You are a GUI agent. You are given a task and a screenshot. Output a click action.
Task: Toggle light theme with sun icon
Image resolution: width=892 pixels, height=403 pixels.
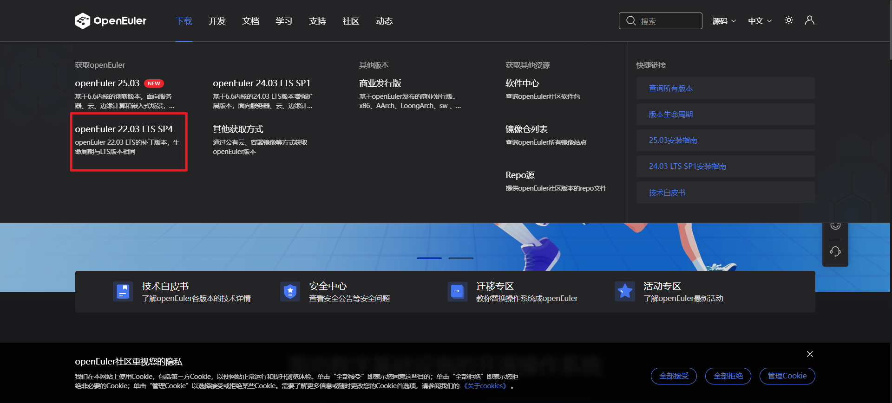[x=789, y=20]
